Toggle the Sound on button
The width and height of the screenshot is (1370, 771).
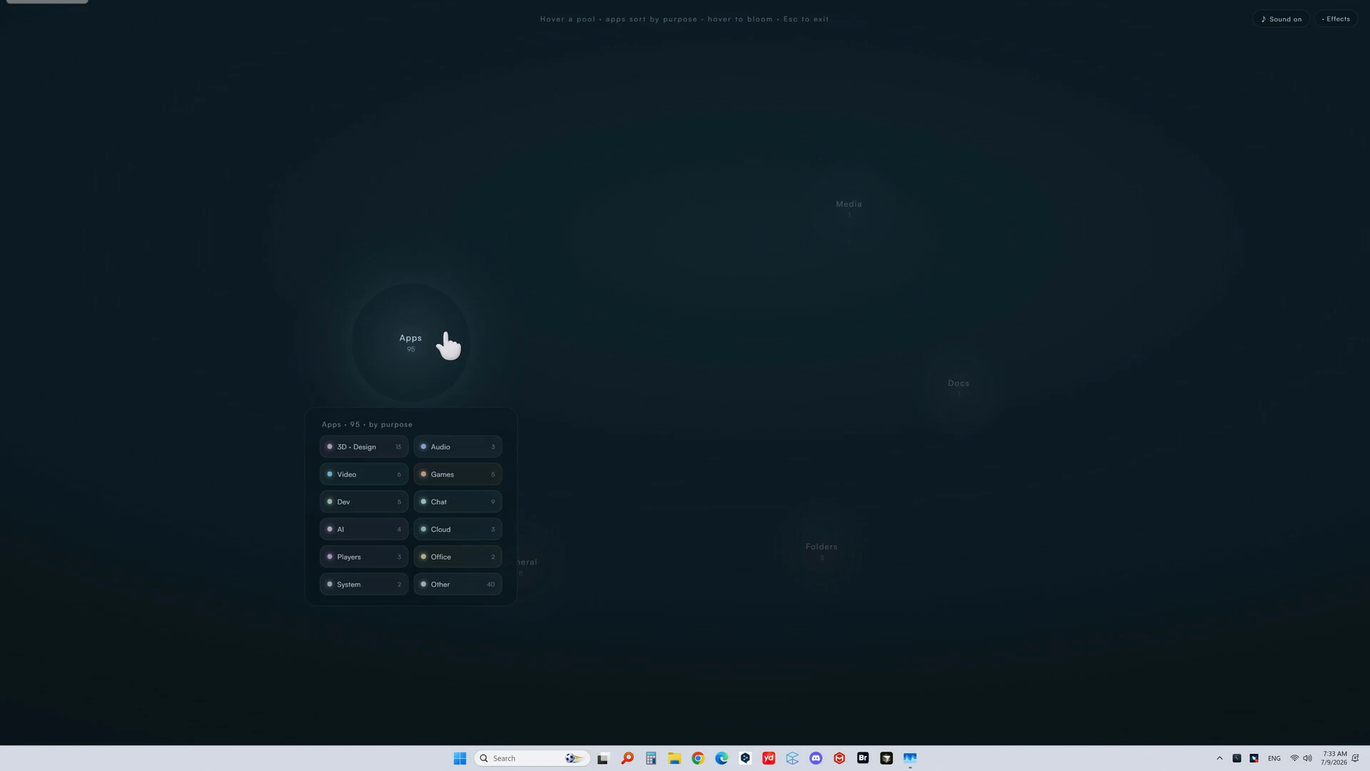click(1281, 19)
